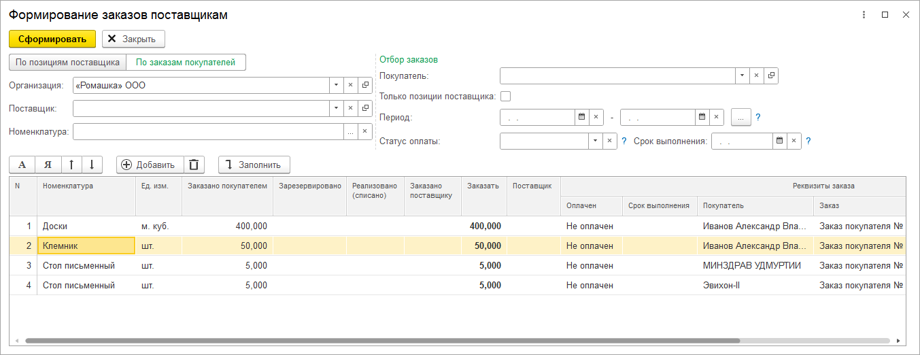Switch to По заказам покупателей tab
920x355 pixels.
[186, 63]
